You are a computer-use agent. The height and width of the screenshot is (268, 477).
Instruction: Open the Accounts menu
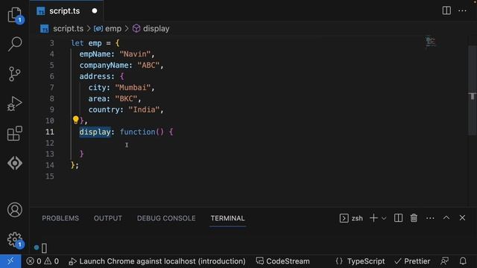coord(15,210)
